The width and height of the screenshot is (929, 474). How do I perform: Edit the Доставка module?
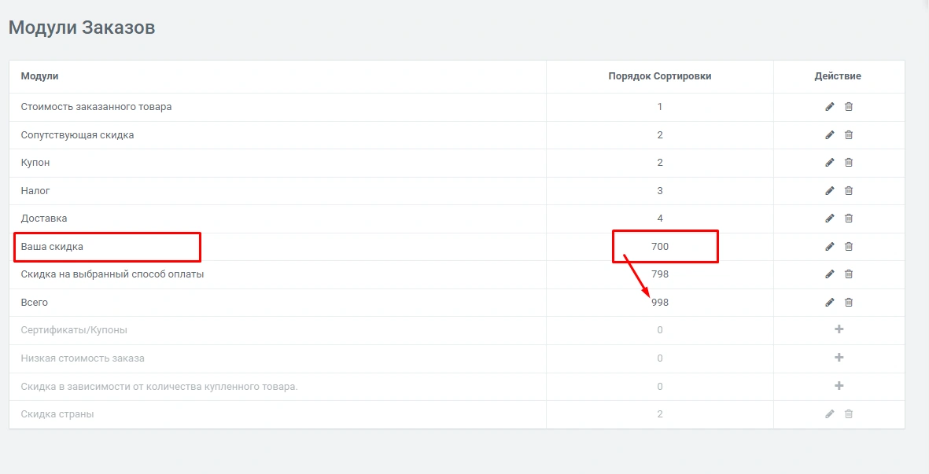point(829,219)
